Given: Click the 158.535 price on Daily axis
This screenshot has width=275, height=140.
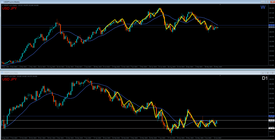Looking at the screenshot, I should coord(272,79).
